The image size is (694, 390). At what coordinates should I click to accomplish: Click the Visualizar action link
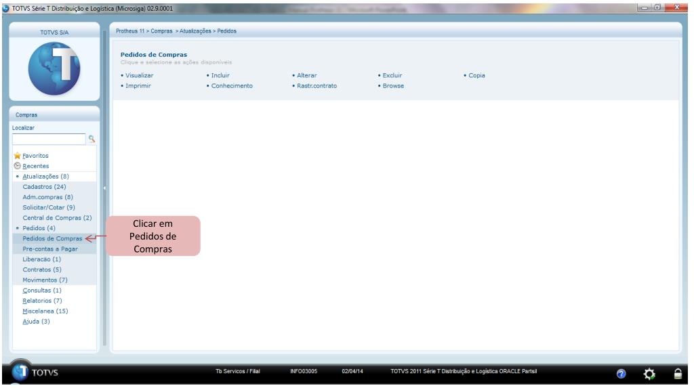click(139, 76)
